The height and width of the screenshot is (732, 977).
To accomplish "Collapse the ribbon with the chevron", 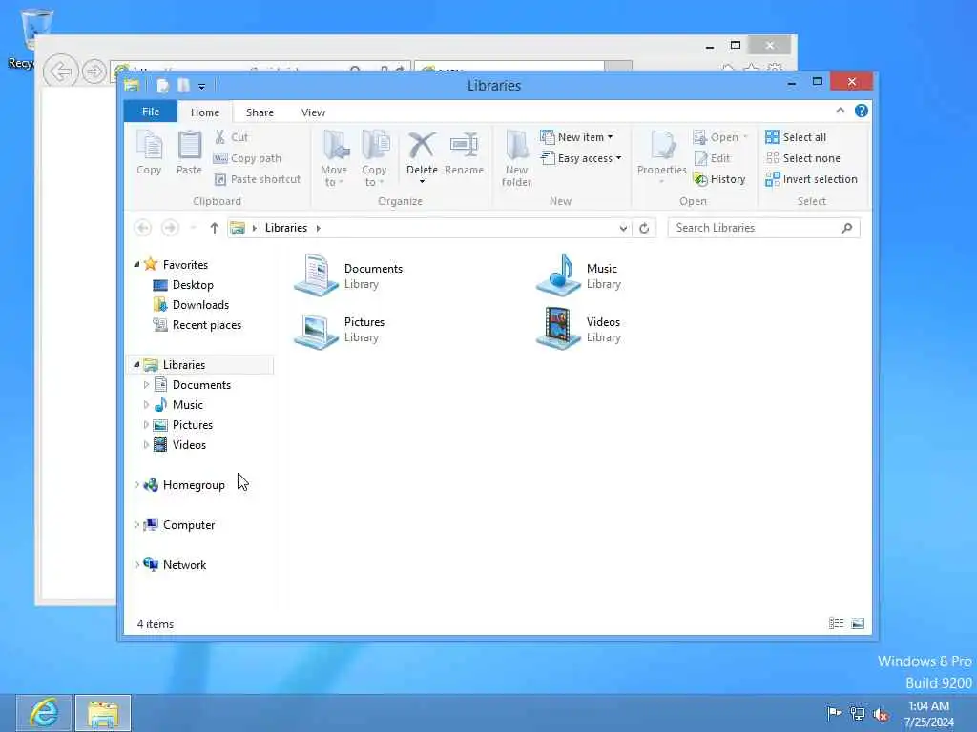I will (841, 111).
